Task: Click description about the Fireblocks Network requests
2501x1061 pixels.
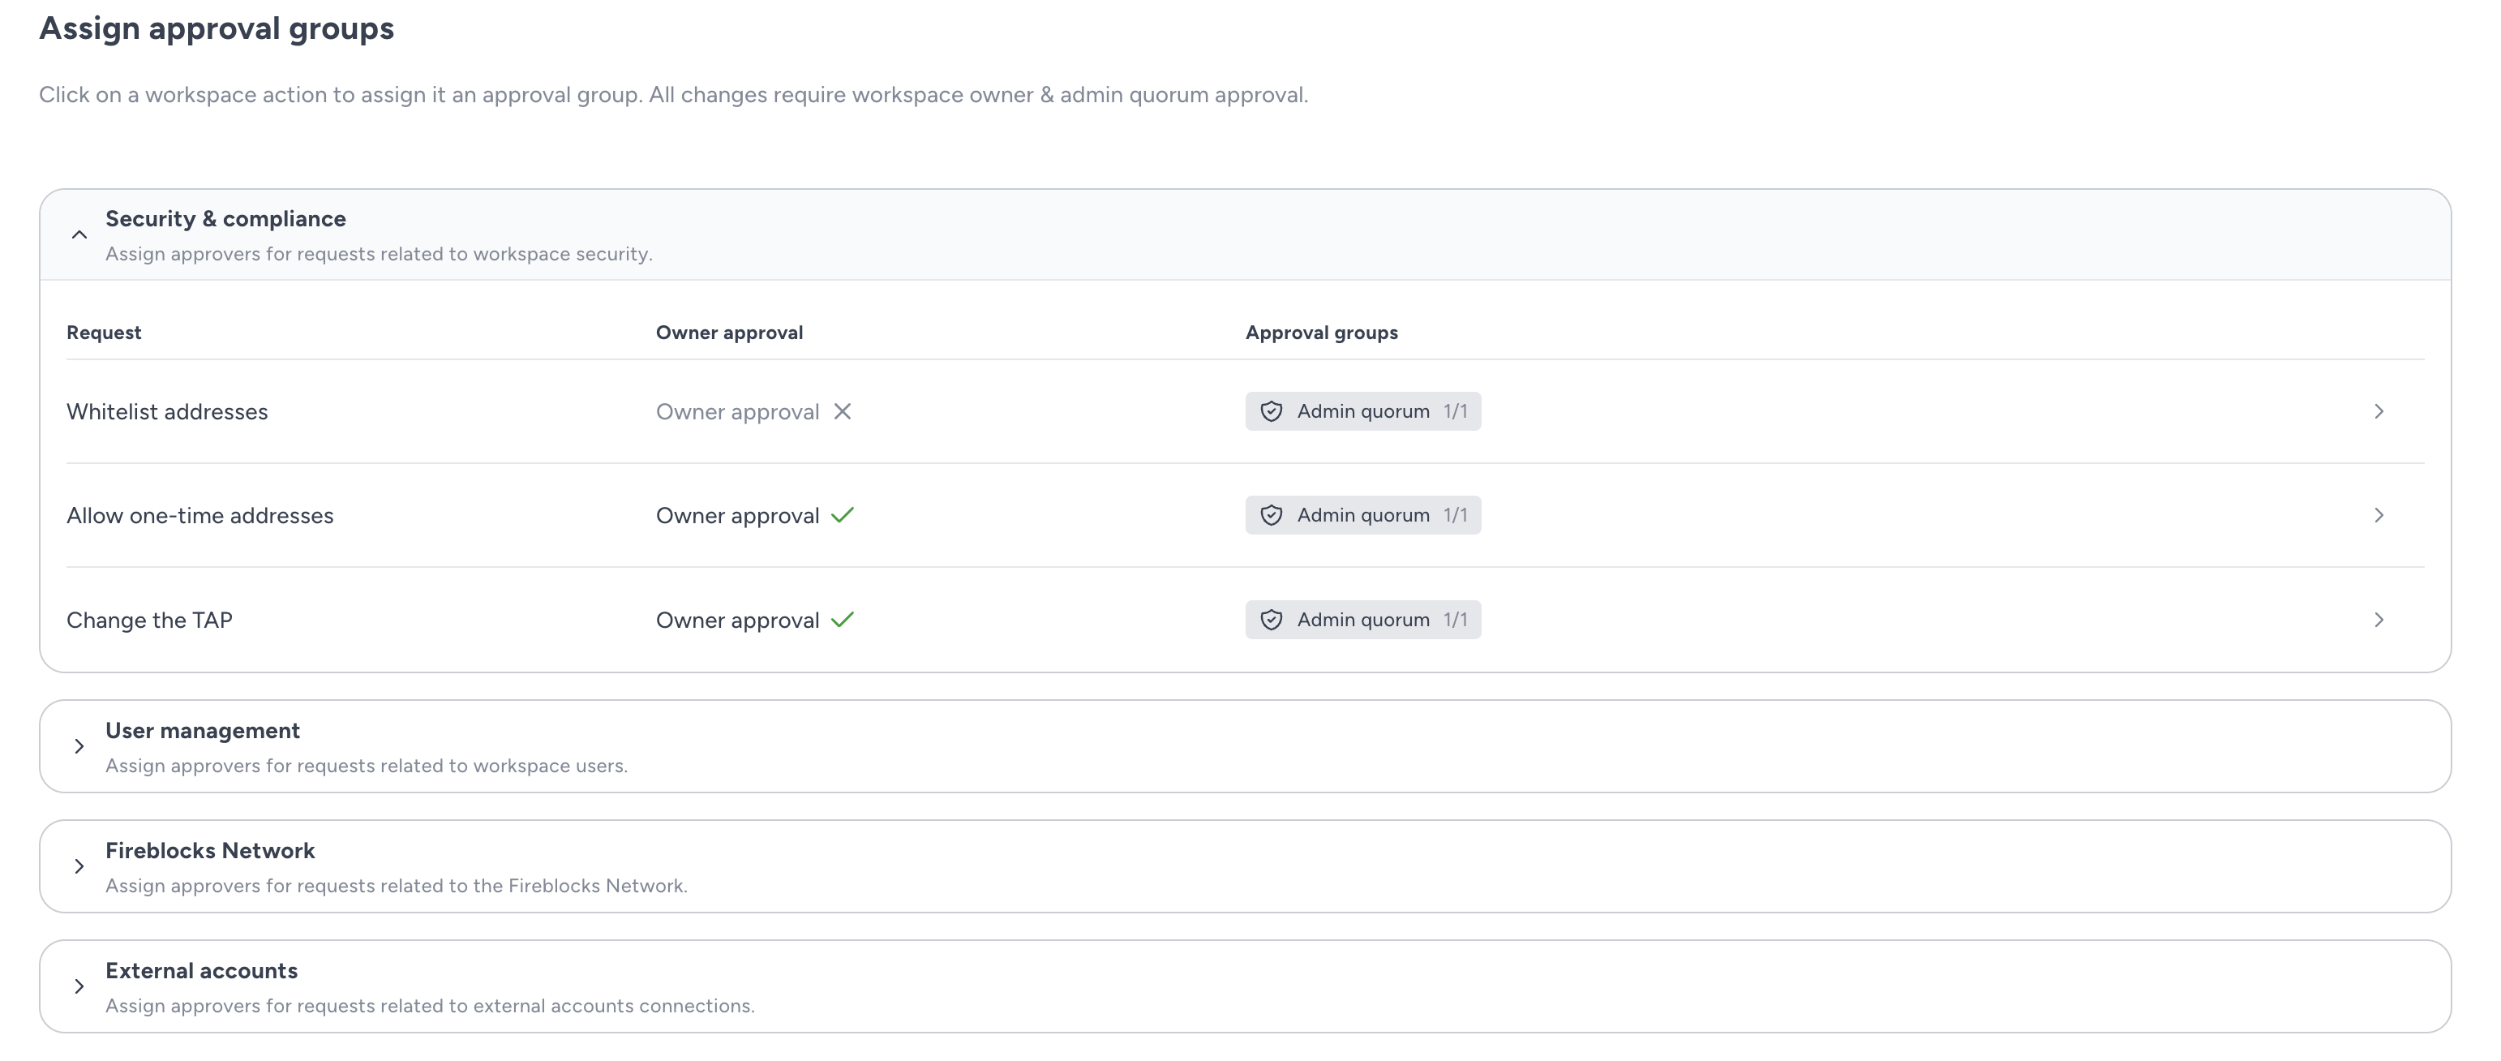Action: [x=396, y=887]
